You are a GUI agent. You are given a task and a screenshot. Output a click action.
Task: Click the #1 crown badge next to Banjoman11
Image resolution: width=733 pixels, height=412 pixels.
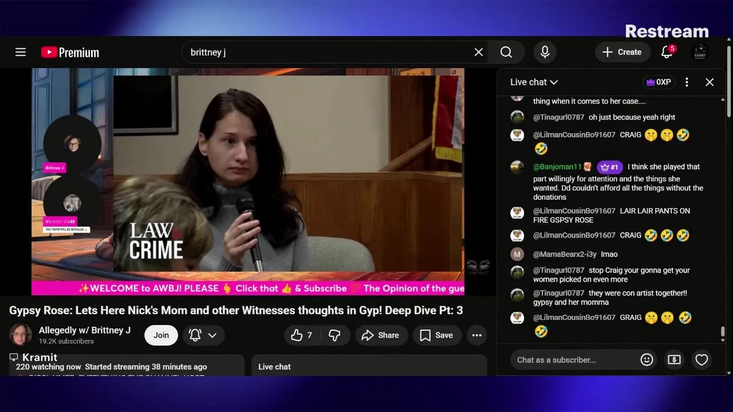[610, 167]
